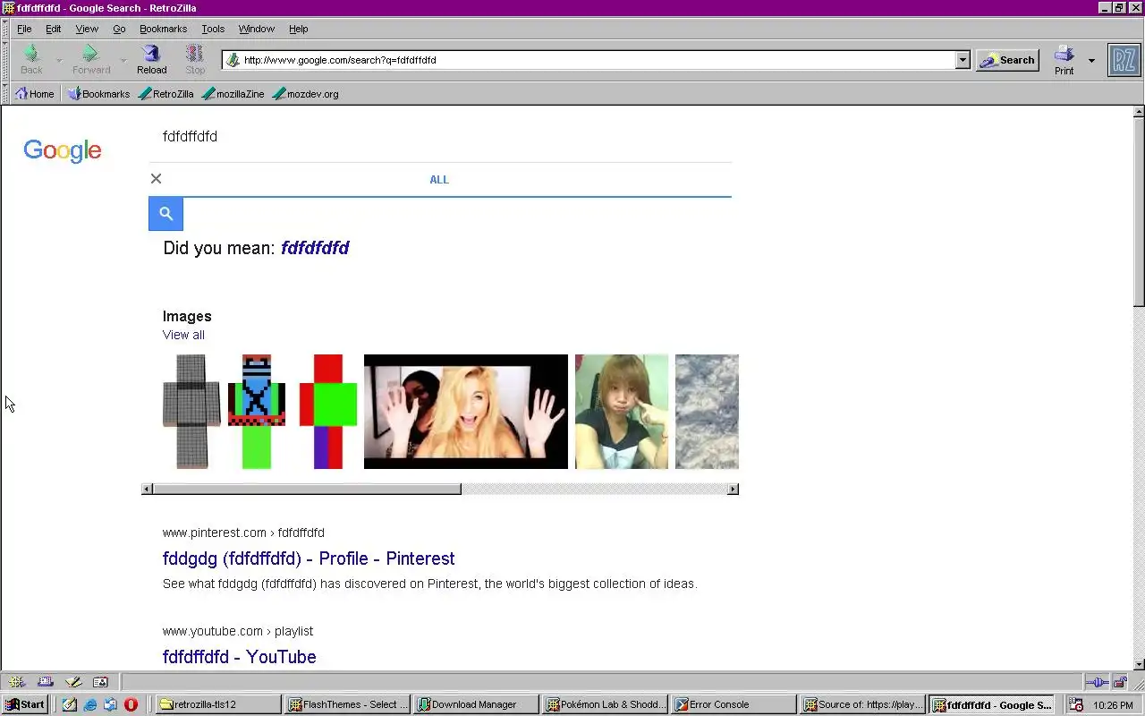Viewport: 1145px width, 716px height.
Task: Click the online/offline connection status icon
Action: pos(1098,682)
